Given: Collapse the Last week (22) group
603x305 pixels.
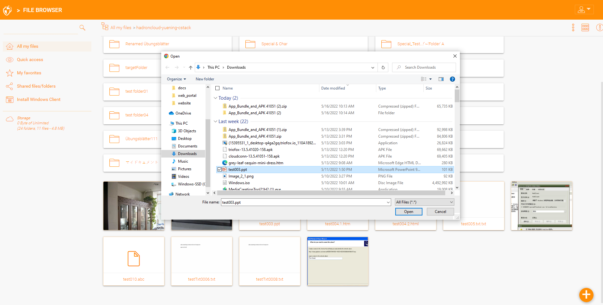Looking at the screenshot, I should coord(215,121).
